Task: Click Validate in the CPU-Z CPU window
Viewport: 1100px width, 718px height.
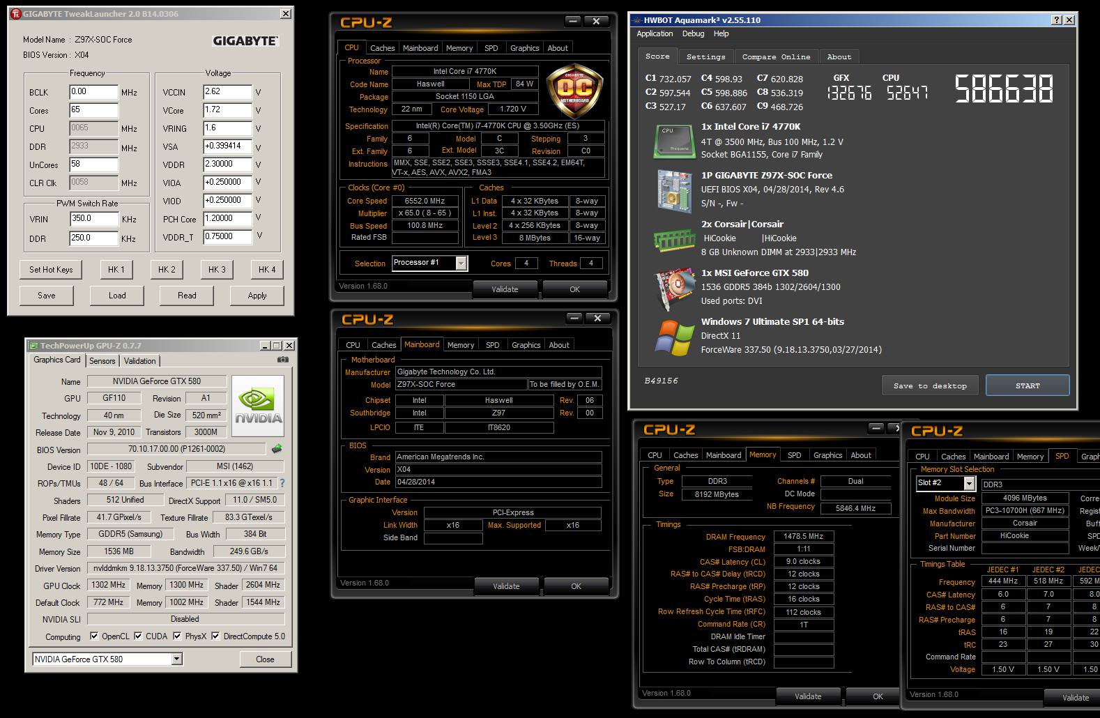Action: pos(505,289)
